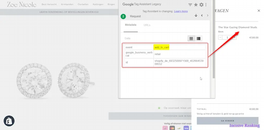Go to previous request with left chevron
Image resolution: width=264 pixels, height=130 pixels.
coord(202,15)
